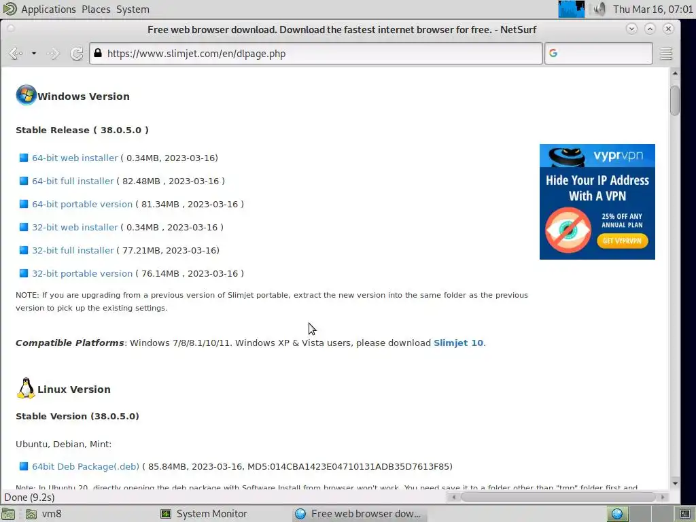This screenshot has height=522, width=696.
Task: Click horizontal scrollbar left arrow
Action: 453,497
